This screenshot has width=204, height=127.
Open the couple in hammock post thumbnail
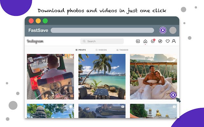pos(153,77)
